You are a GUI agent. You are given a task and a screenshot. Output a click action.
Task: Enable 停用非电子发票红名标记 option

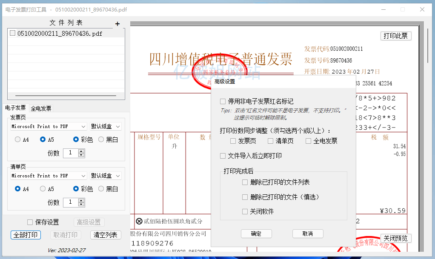click(x=223, y=101)
